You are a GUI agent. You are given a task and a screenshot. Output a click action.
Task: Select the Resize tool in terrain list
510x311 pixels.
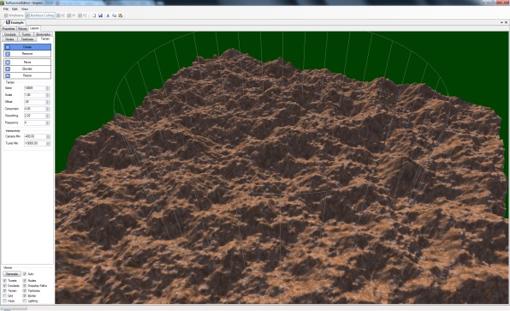(x=27, y=75)
